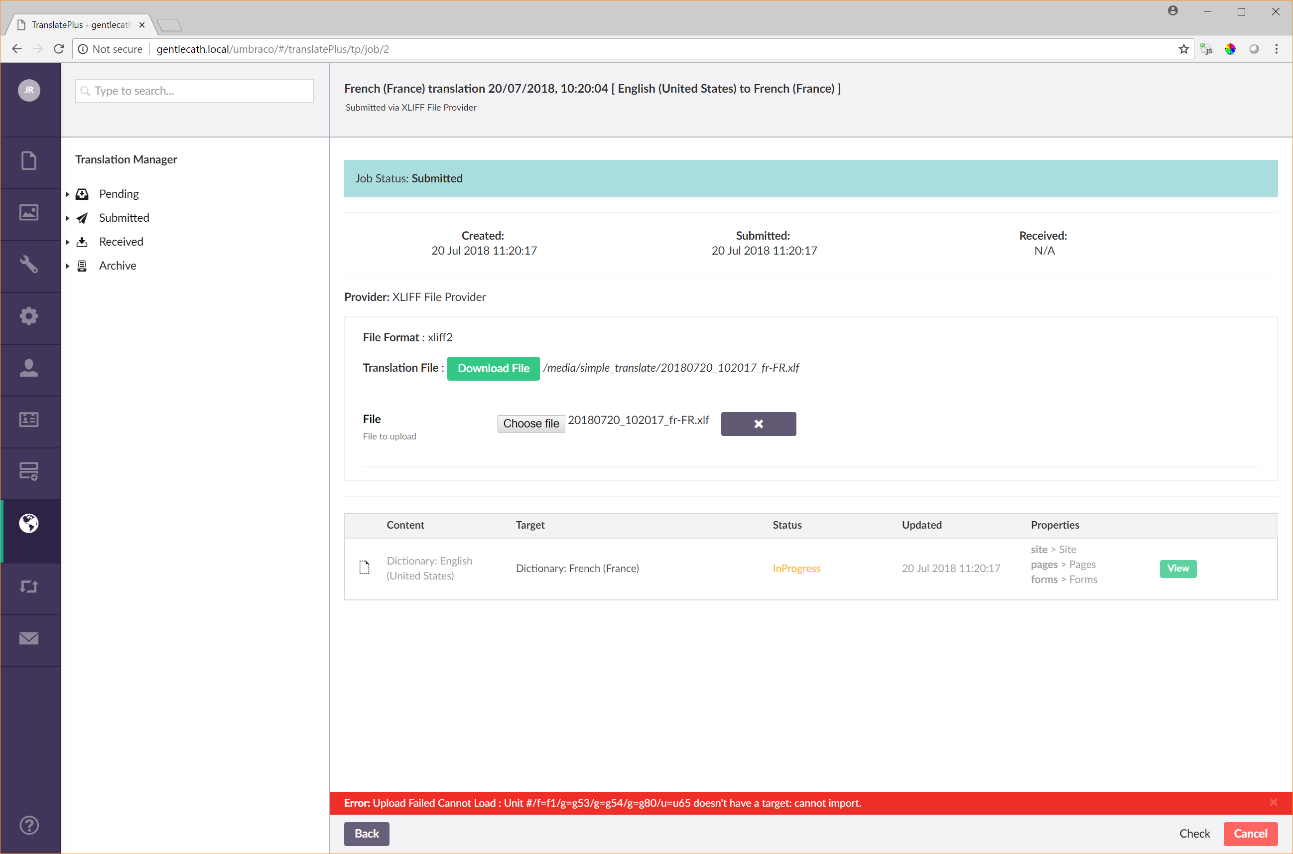Image resolution: width=1293 pixels, height=854 pixels.
Task: Click the Help question mark icon
Action: click(x=29, y=825)
